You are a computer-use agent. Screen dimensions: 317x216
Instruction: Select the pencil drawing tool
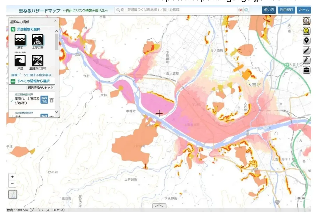[x=306, y=60]
